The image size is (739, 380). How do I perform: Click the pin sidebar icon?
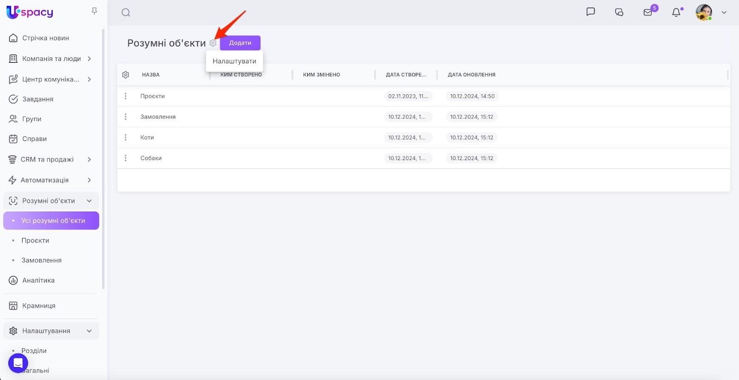(x=94, y=11)
